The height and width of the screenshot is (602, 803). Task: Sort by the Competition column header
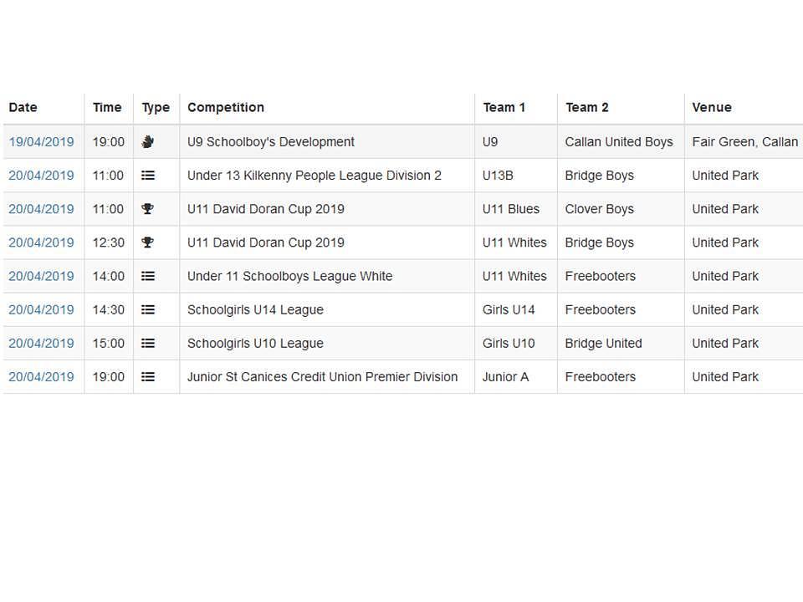coord(226,108)
